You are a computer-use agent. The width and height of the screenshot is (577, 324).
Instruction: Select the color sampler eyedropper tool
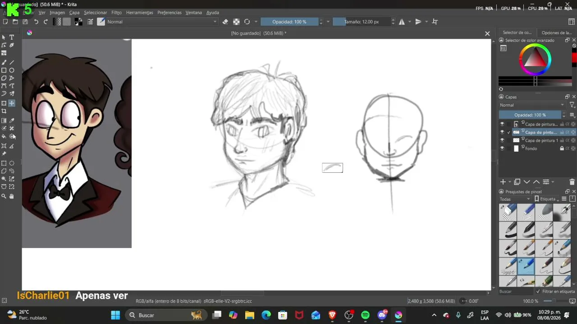(12, 121)
